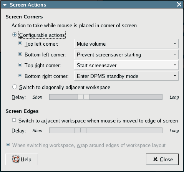Click the Screen Edges delay slider handle
This screenshot has width=184, height=172.
coord(80,130)
